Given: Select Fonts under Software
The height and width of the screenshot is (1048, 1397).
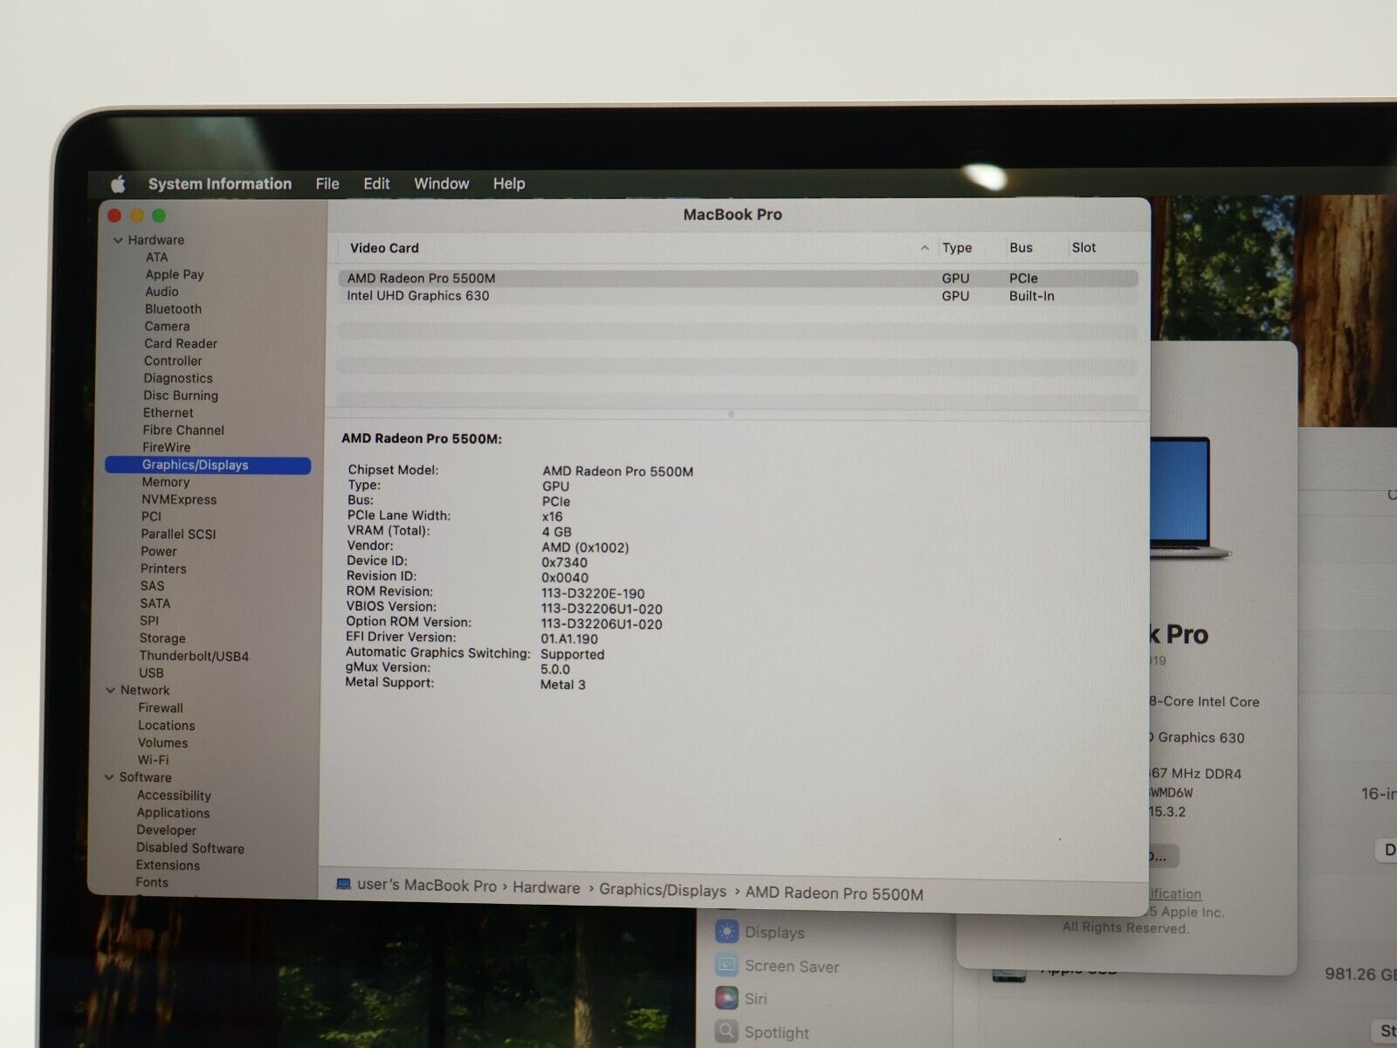Looking at the screenshot, I should point(152,883).
